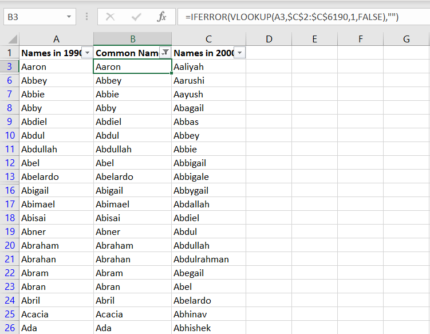Select column A header
This screenshot has height=334, width=430.
point(57,39)
